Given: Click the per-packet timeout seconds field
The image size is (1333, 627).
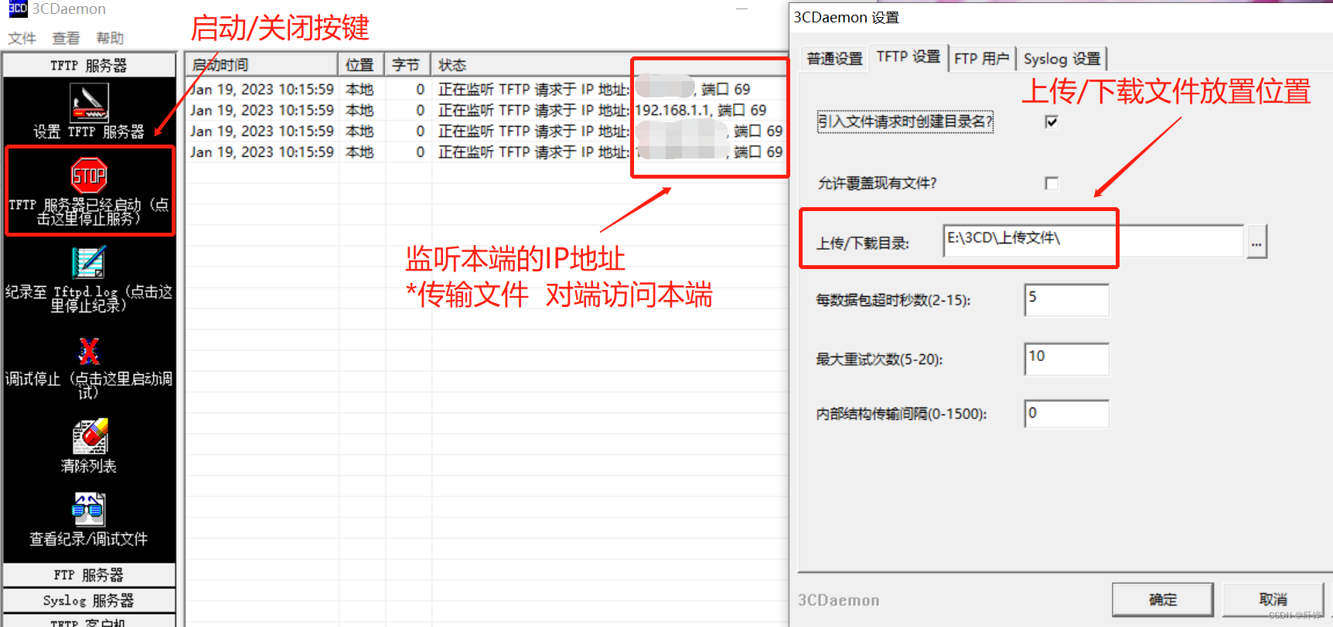Looking at the screenshot, I should point(1067,300).
